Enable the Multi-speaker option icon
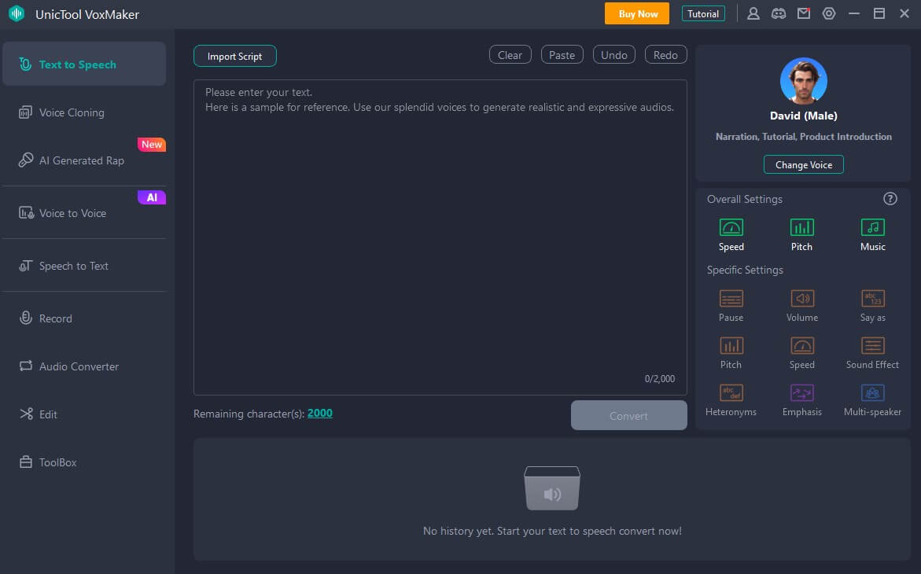The width and height of the screenshot is (921, 574). tap(872, 393)
